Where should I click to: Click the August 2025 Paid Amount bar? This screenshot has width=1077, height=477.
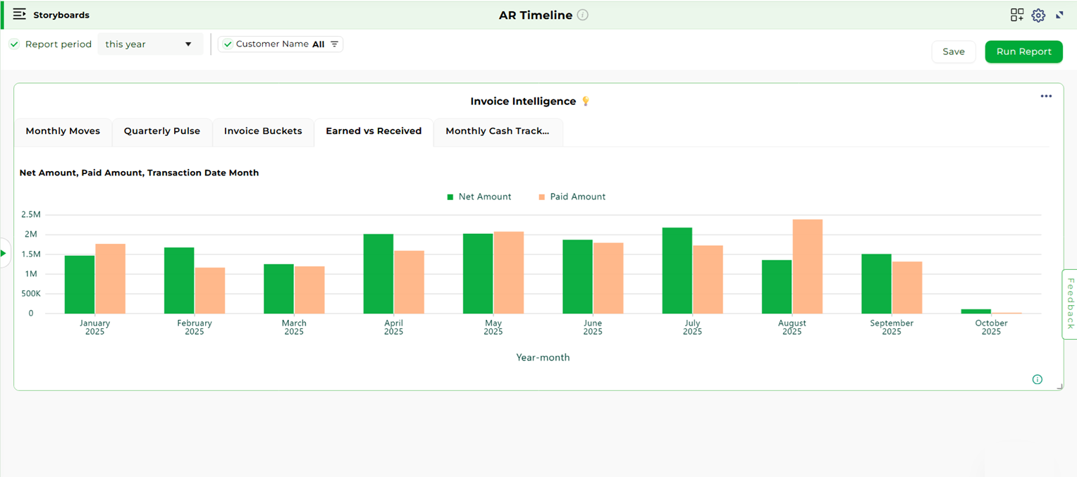[x=807, y=266]
